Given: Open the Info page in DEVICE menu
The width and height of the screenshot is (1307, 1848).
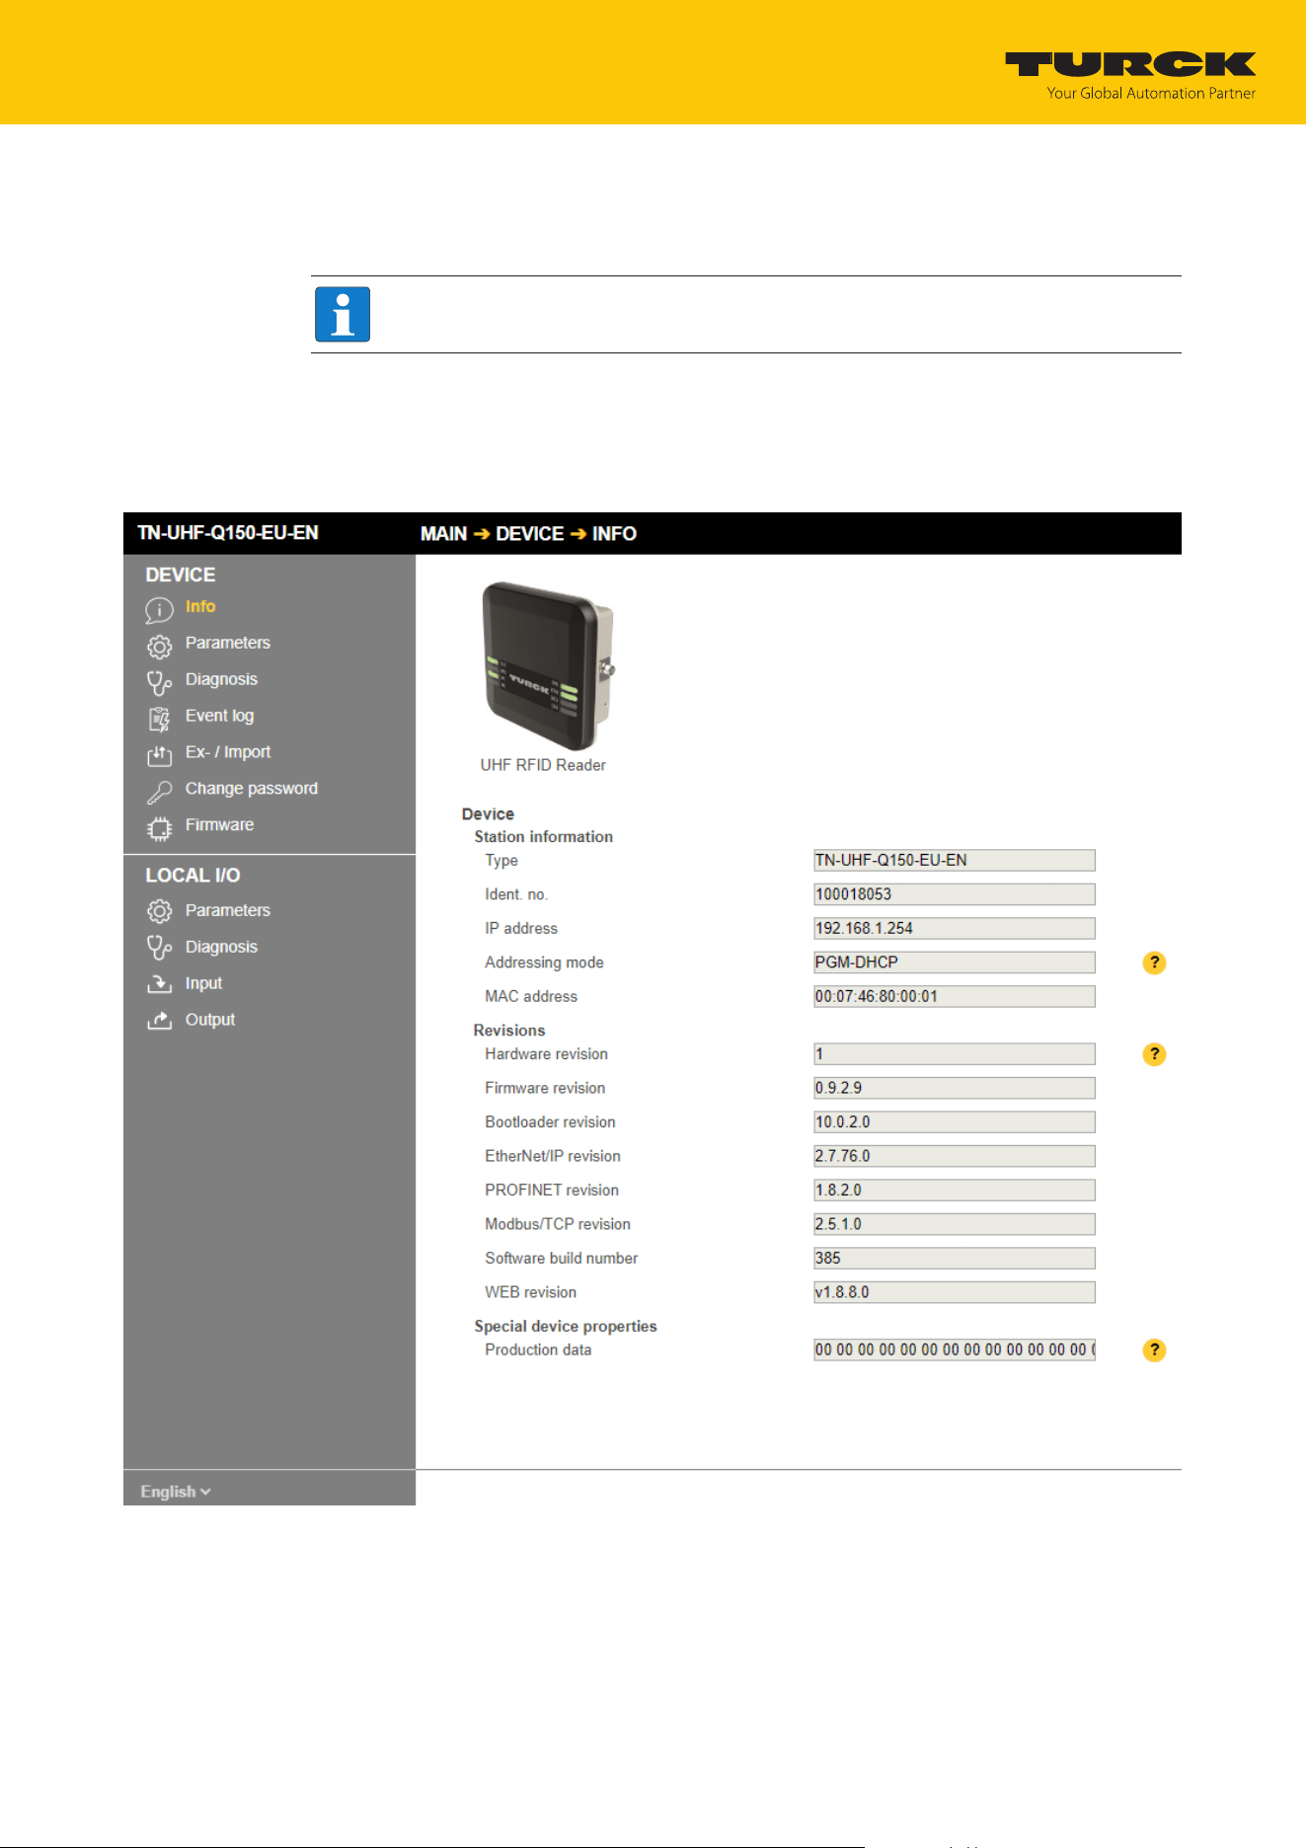Looking at the screenshot, I should point(200,606).
